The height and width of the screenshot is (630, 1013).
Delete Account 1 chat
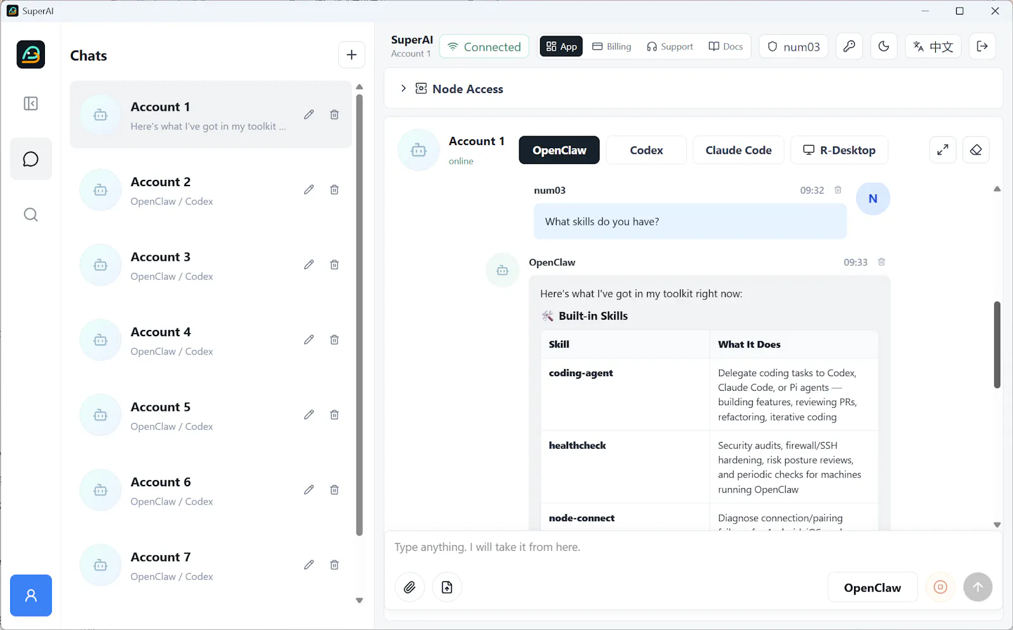[x=334, y=115]
